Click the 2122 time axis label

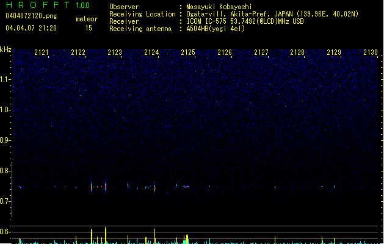78,52
